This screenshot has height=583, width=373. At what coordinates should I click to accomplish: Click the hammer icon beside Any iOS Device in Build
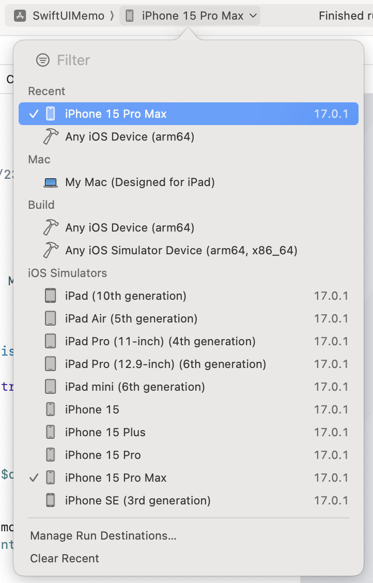(51, 227)
